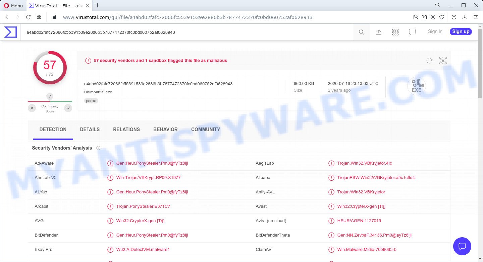Viewport: 483px width, 262px height.
Task: Click BitDefenderTheta Gen:NN.ZevbaF result
Action: point(374,235)
